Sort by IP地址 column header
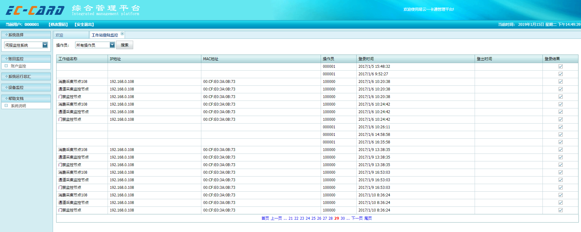Viewport: 581px width, 232px height. (x=154, y=59)
